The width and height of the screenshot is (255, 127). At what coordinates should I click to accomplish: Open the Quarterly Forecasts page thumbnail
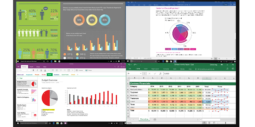[24, 90]
